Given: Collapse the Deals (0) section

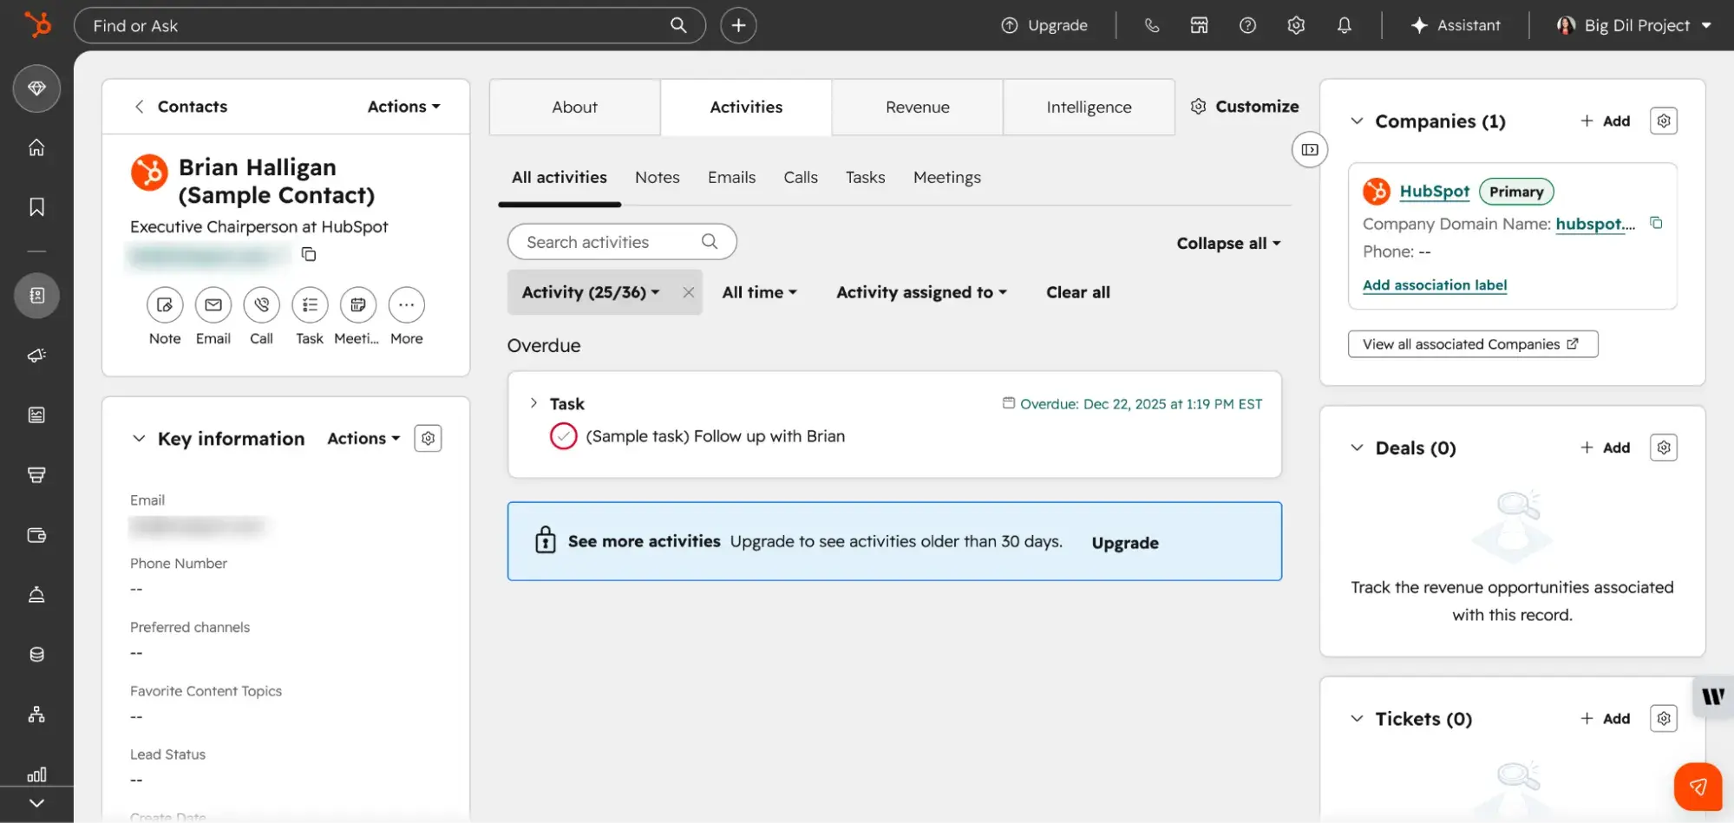Looking at the screenshot, I should point(1358,447).
